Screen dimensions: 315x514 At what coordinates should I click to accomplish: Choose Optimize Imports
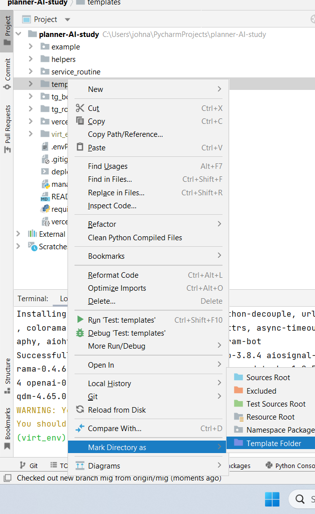(x=148, y=288)
